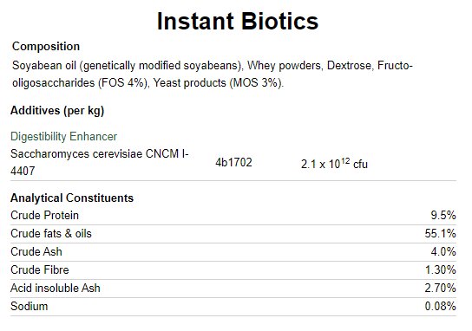Select the 55.1% fats value

440,234
